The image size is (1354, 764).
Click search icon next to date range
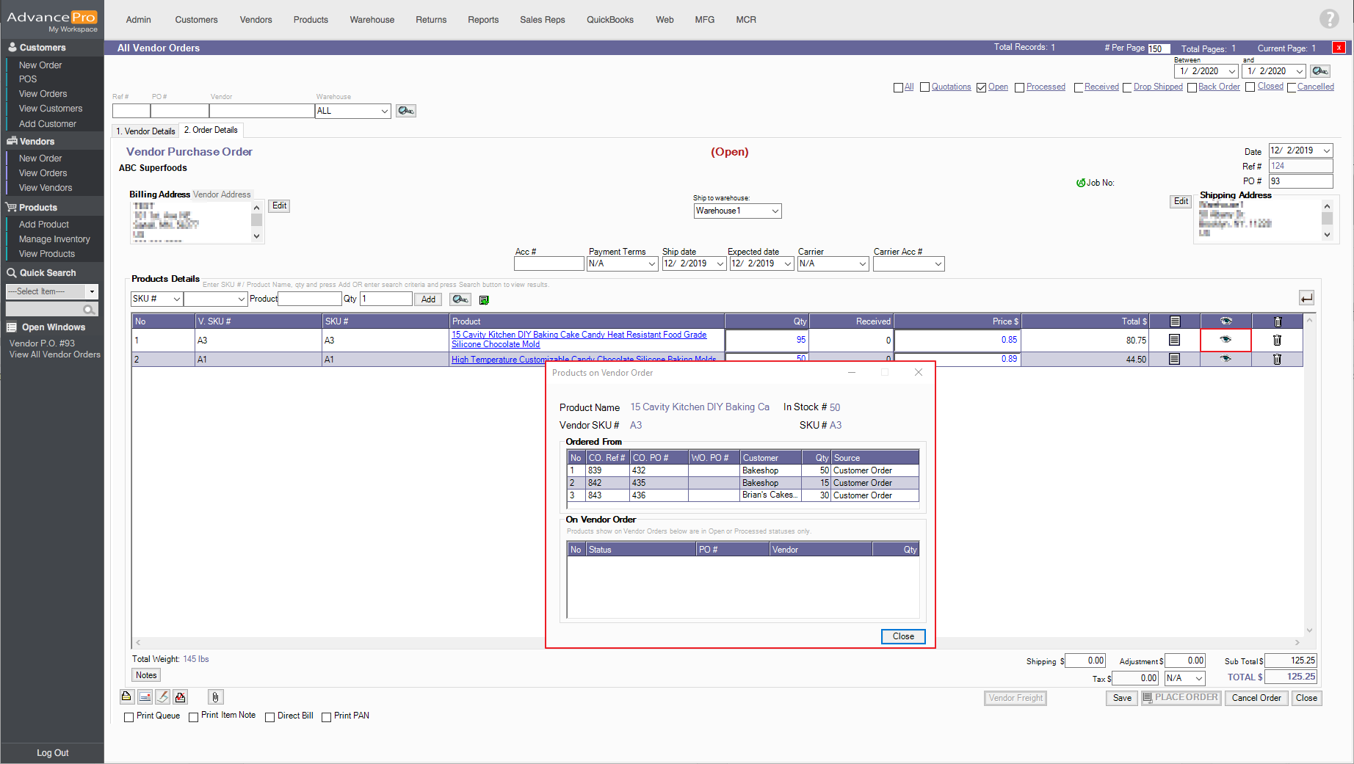point(1320,71)
